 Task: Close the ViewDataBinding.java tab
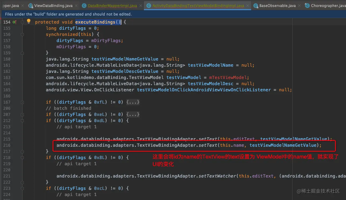coord(76,6)
